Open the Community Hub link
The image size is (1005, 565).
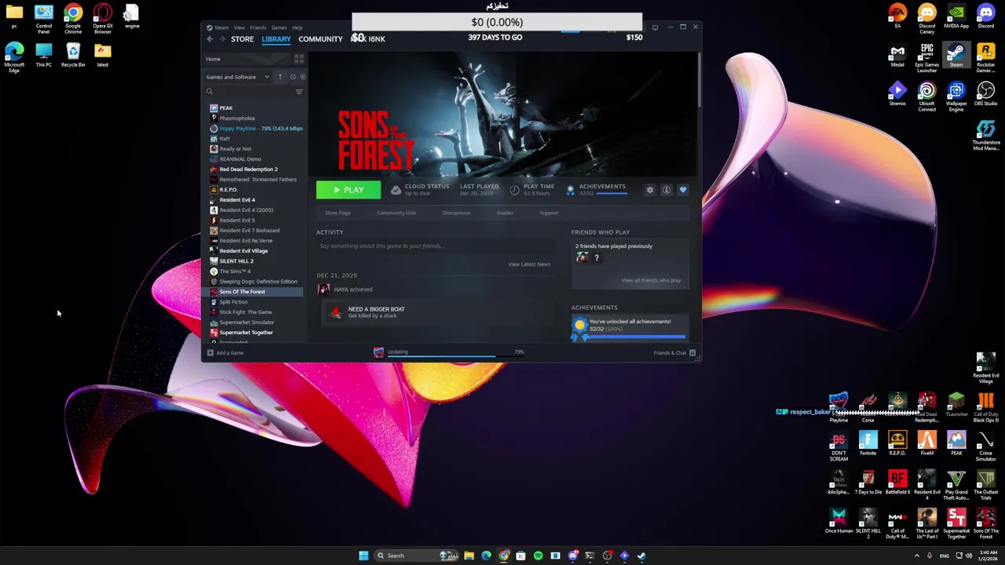pyautogui.click(x=396, y=213)
